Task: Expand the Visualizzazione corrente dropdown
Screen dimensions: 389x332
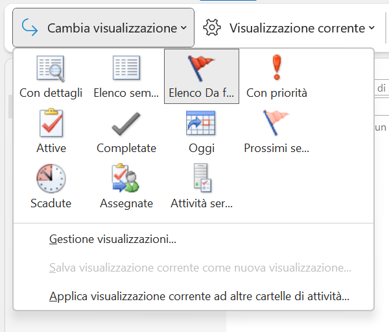Action: (289, 27)
